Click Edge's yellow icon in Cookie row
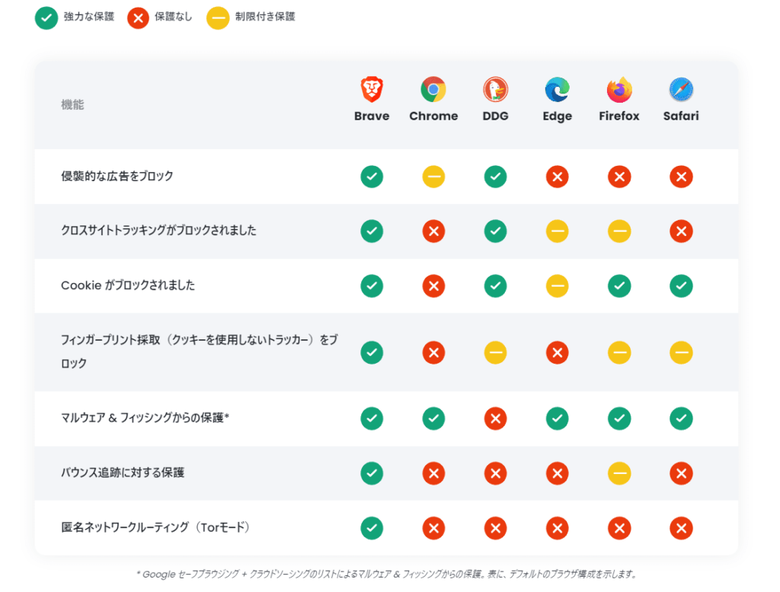Image resolution: width=780 pixels, height=592 pixels. click(557, 286)
